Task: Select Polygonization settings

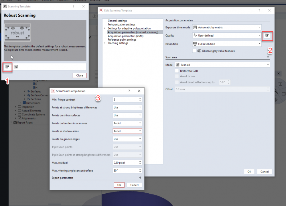Action: [121, 24]
